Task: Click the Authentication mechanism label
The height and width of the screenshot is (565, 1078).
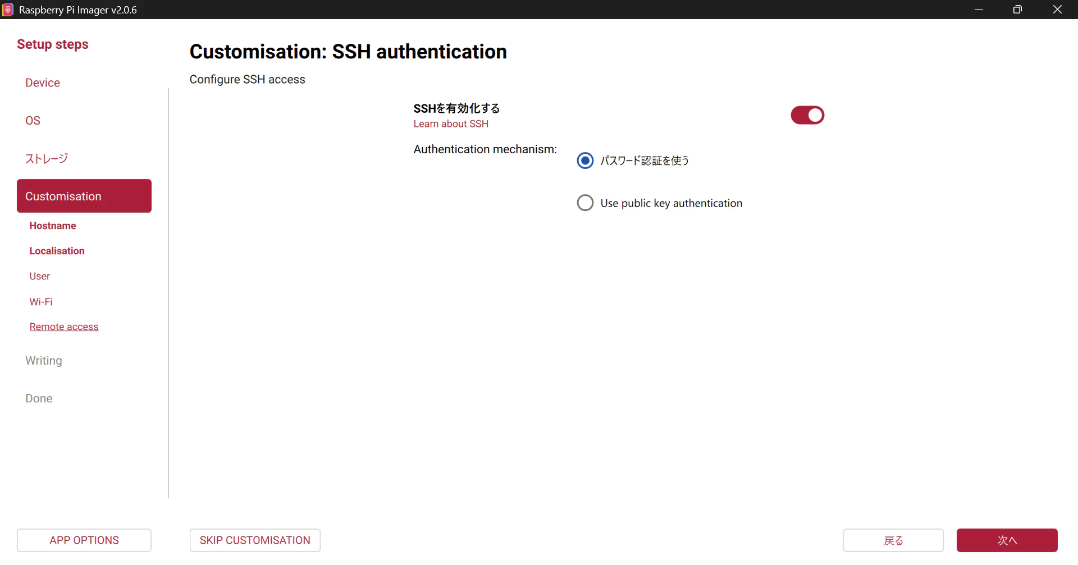Action: (485, 149)
